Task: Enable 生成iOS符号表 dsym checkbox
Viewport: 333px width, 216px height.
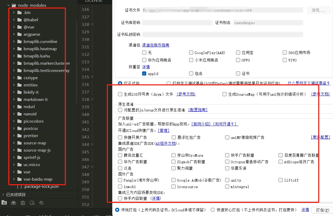Action: [x=120, y=94]
